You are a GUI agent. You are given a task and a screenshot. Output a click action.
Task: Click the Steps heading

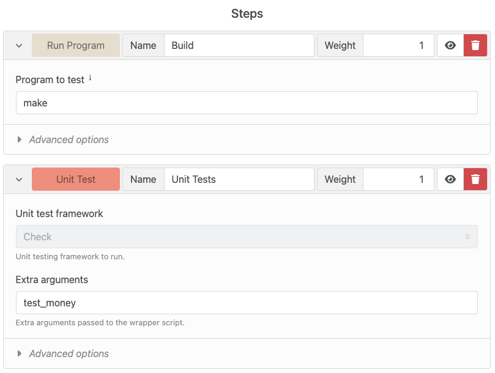[247, 13]
